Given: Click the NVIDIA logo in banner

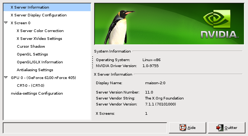Looking at the screenshot, I should 220,24.
